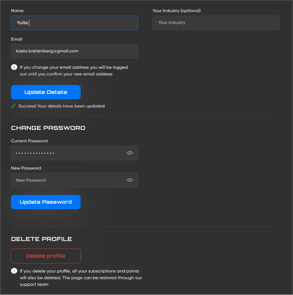The width and height of the screenshot is (293, 295).
Task: Toggle visibility of the New Password field
Action: [x=130, y=180]
